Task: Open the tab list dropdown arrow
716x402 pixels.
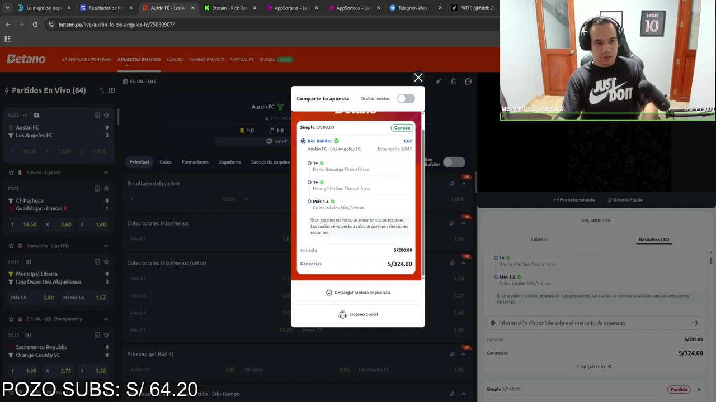Action: (7, 8)
